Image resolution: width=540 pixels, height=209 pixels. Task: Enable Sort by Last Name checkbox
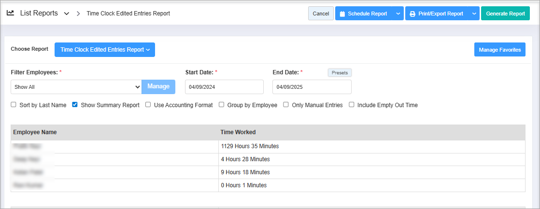pos(14,105)
